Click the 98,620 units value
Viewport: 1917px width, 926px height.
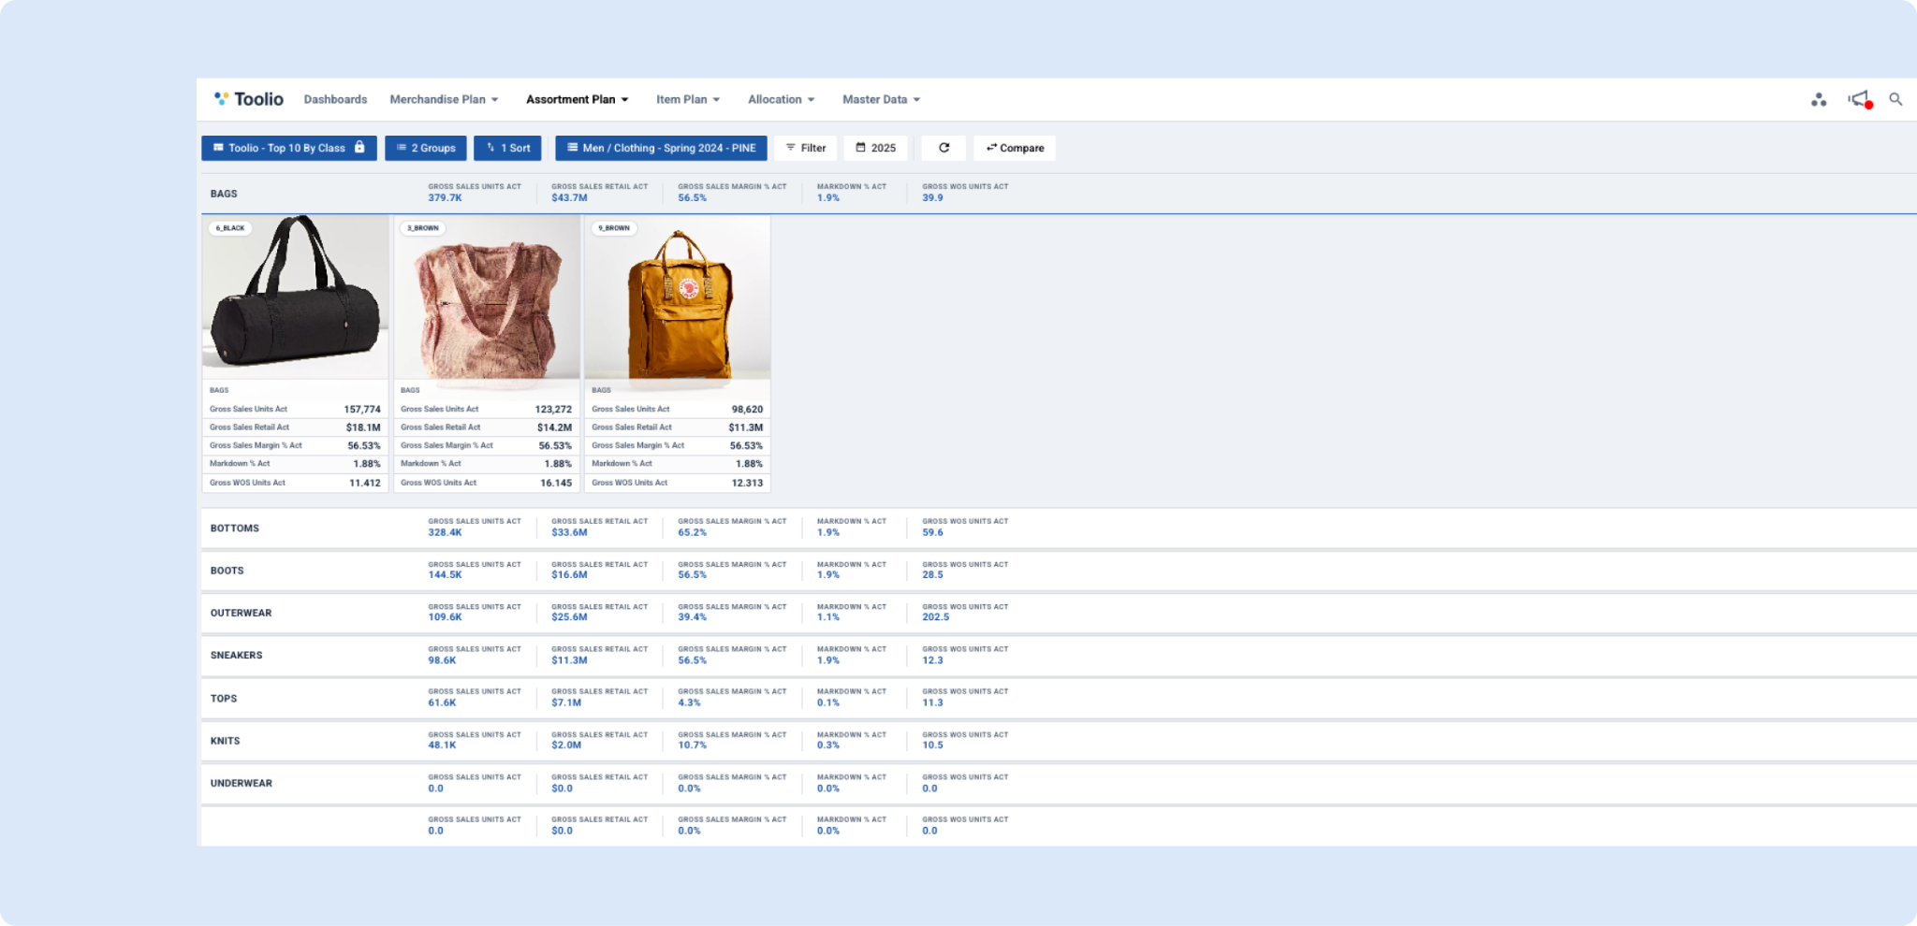[x=747, y=410]
